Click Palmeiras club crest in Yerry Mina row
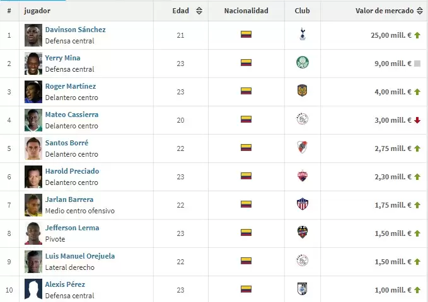 pyautogui.click(x=302, y=63)
